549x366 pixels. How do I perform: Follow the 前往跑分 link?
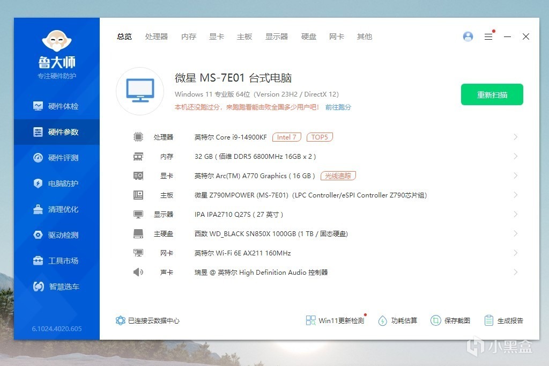[x=338, y=107]
